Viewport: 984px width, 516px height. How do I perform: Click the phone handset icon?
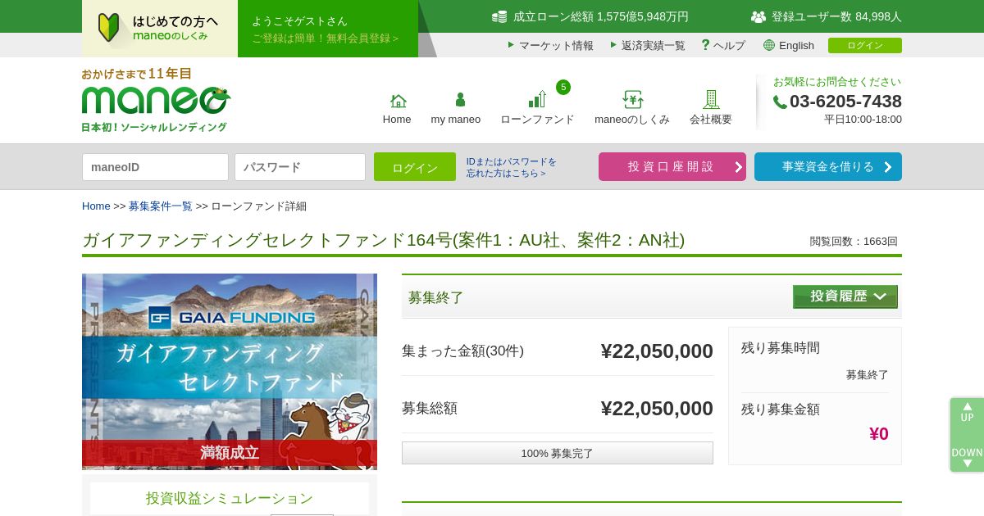tap(780, 102)
